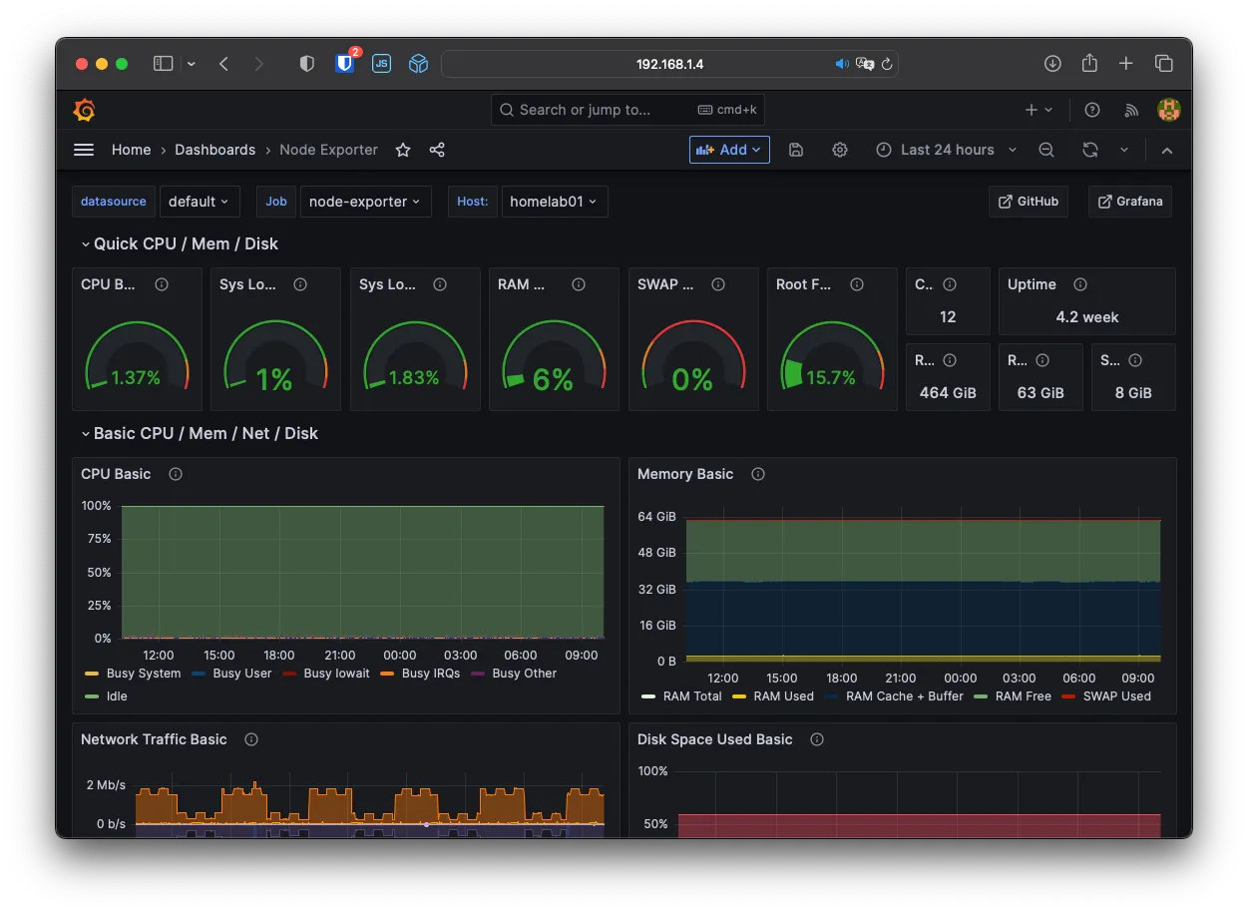This screenshot has height=912, width=1248.
Task: Focus the Search or jump to field
Action: (x=627, y=110)
